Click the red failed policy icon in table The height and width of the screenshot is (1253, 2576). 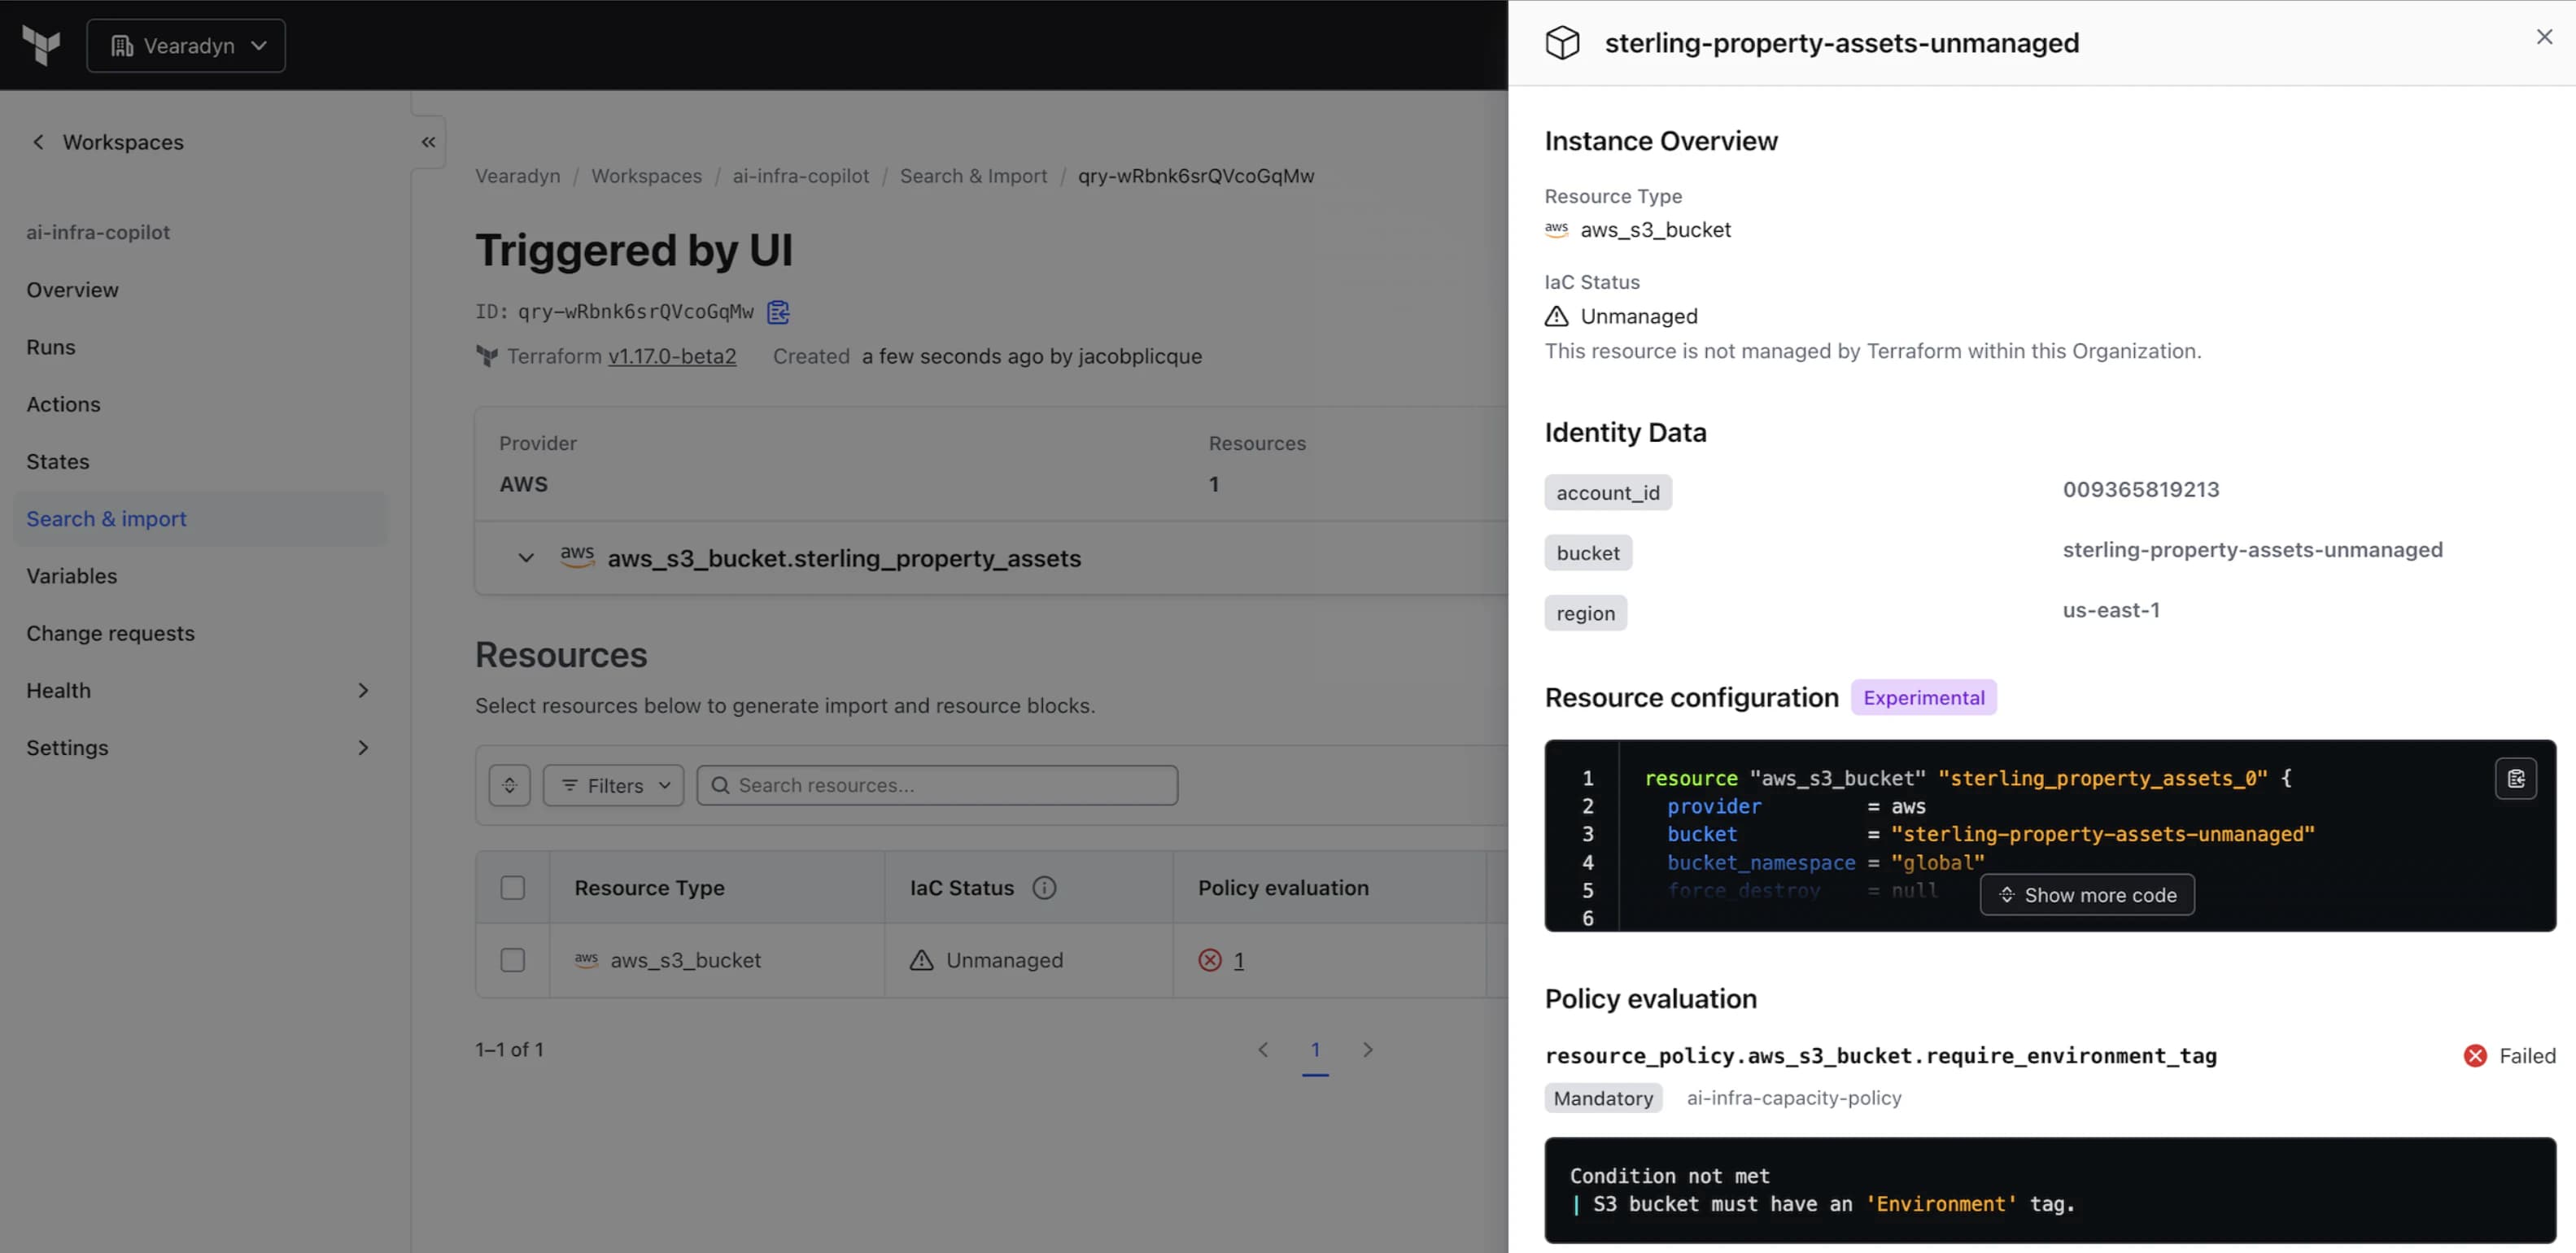[1210, 960]
